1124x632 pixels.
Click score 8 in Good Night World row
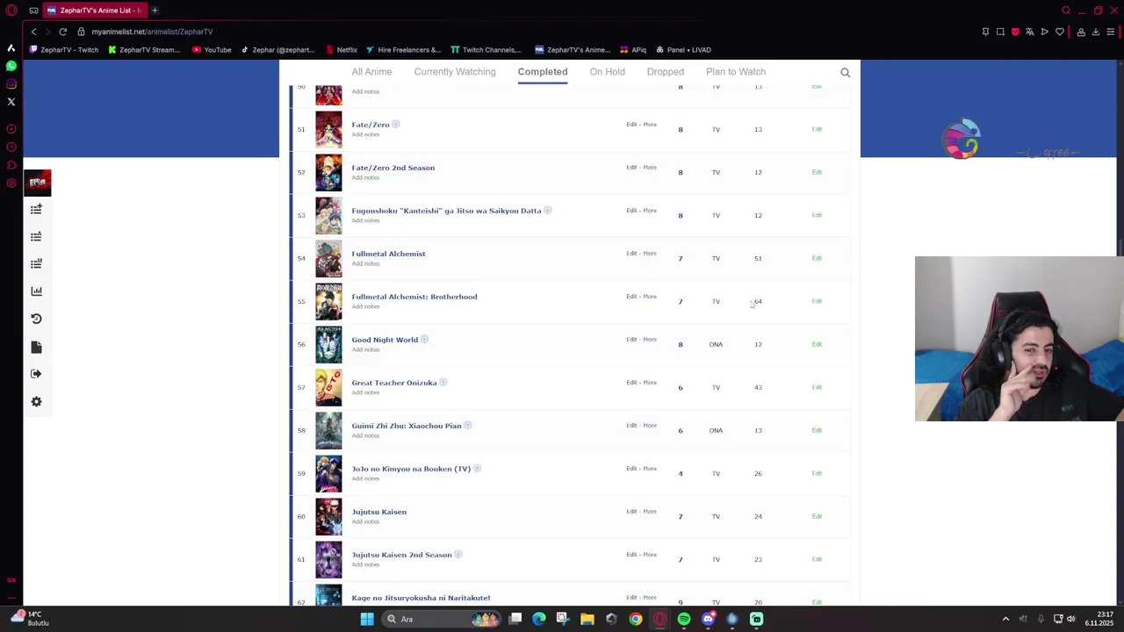(x=680, y=344)
